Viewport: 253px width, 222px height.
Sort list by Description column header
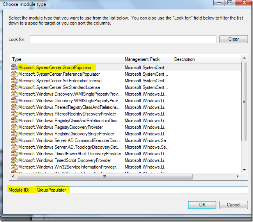[206, 59]
